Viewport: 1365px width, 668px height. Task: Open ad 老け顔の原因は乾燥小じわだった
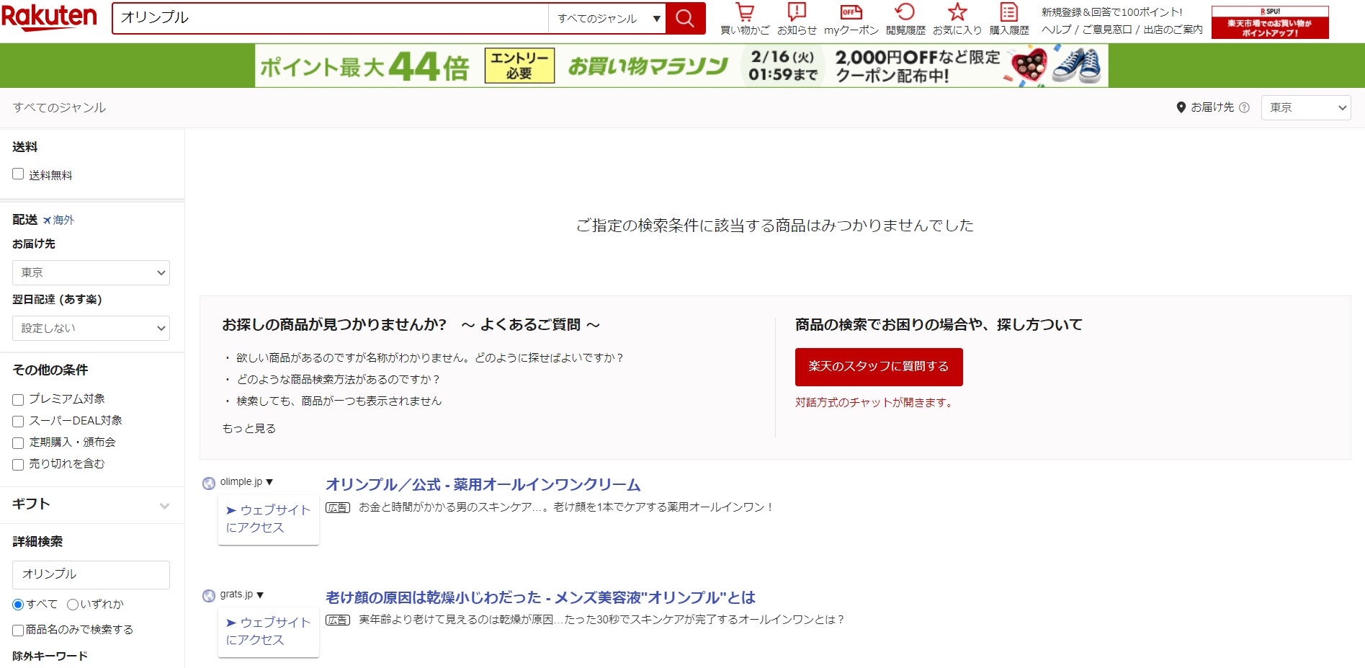[x=540, y=597]
